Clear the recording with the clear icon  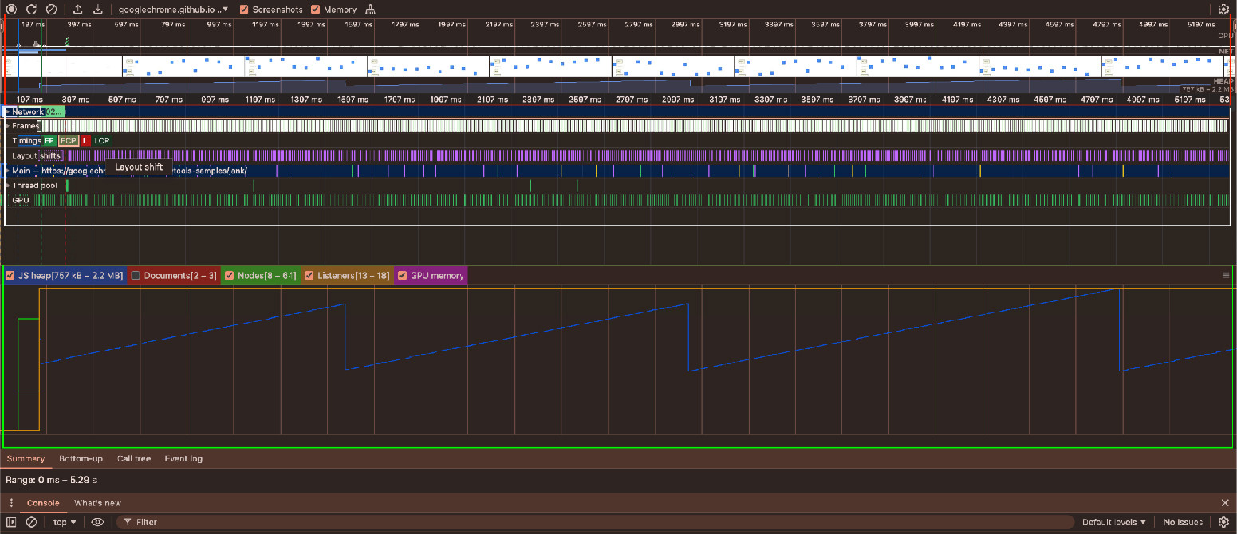click(51, 10)
